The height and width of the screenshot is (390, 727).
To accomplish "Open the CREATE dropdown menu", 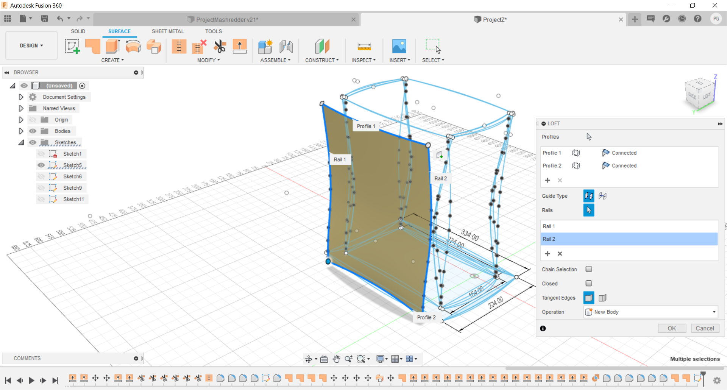I will pos(112,60).
